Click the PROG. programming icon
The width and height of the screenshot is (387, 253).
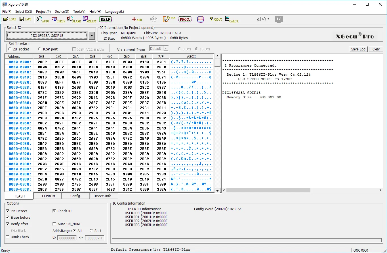[185, 19]
